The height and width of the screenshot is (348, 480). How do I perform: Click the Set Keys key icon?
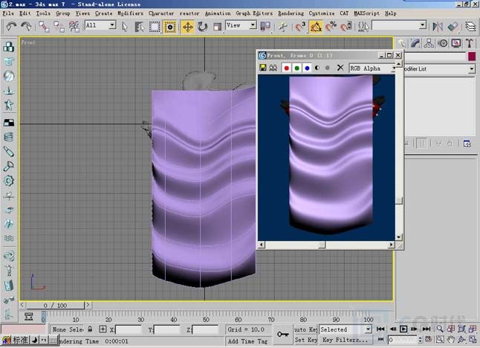click(x=282, y=335)
